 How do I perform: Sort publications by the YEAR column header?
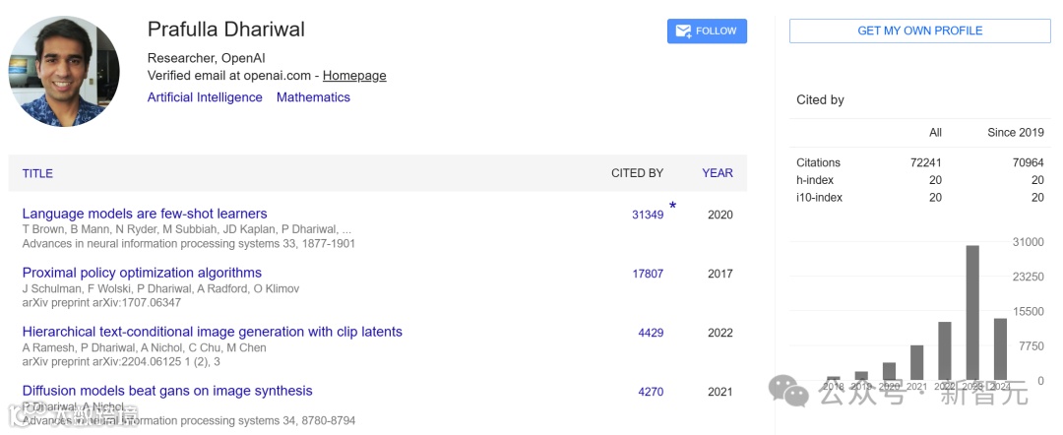[x=718, y=173]
